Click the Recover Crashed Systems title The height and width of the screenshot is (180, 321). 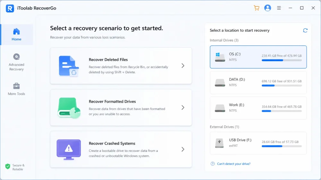click(x=112, y=143)
